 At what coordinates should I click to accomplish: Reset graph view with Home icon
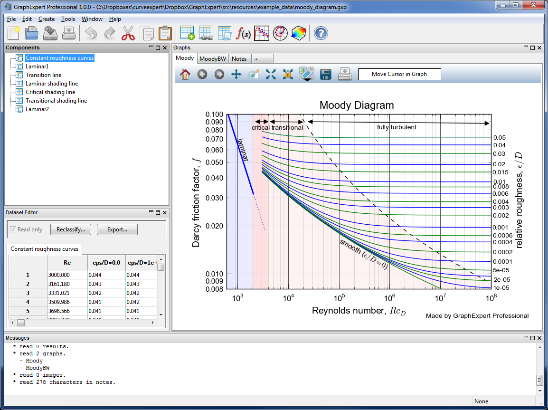[x=185, y=75]
